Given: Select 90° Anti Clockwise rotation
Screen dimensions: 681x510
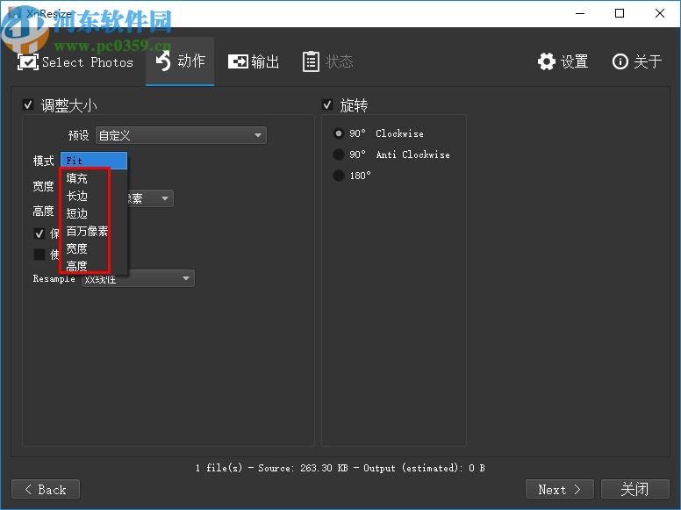Looking at the screenshot, I should tap(339, 154).
